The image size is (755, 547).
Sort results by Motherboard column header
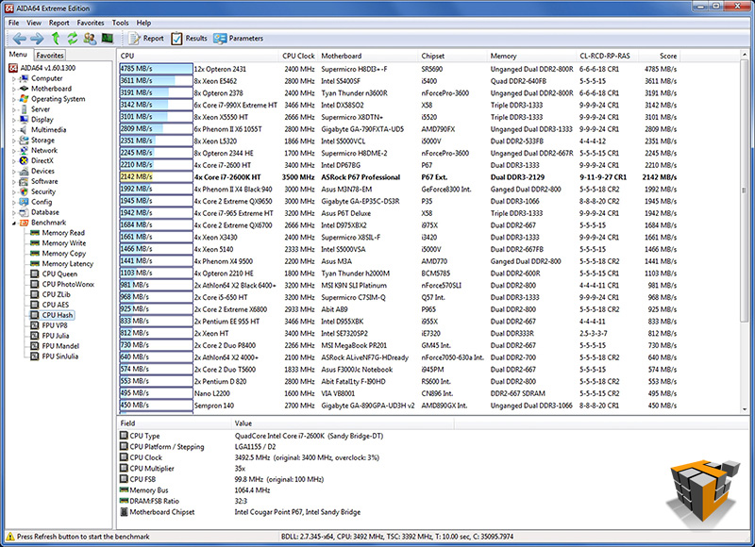(x=368, y=56)
